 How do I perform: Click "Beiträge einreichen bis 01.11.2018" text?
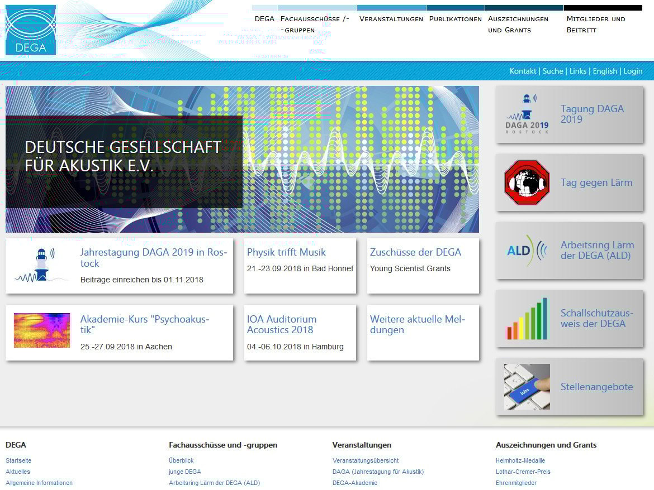point(142,280)
